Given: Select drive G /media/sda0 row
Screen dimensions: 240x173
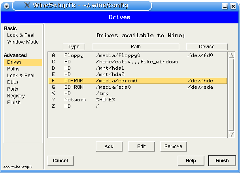Looking at the screenshot, I should coord(138,87).
